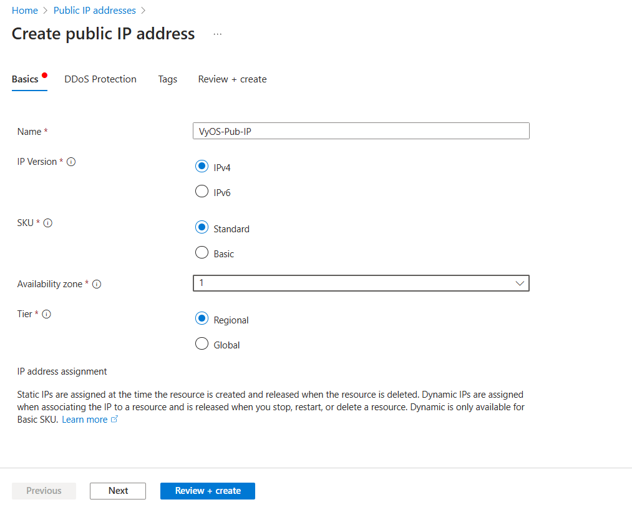Choose the Standard SKU option
This screenshot has height=507, width=632.
pyautogui.click(x=202, y=228)
